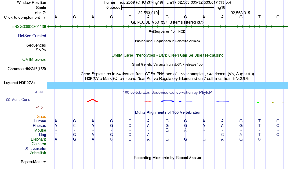Select the Rhesus species row label

point(39,125)
